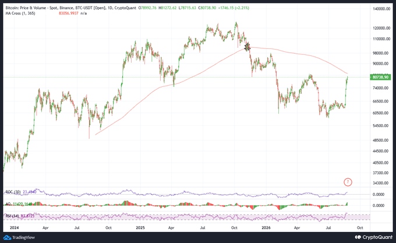Click the AO indicator label

pyautogui.click(x=8, y=203)
